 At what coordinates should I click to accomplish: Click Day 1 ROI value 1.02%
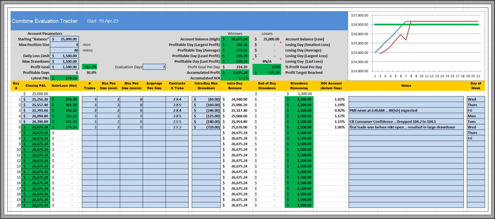[x=331, y=99]
